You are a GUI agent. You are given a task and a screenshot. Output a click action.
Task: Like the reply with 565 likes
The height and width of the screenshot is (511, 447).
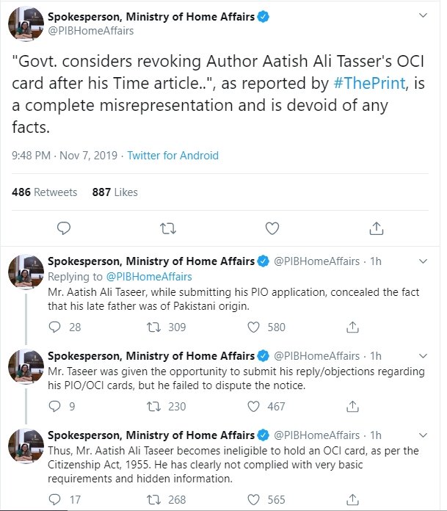[x=254, y=499]
